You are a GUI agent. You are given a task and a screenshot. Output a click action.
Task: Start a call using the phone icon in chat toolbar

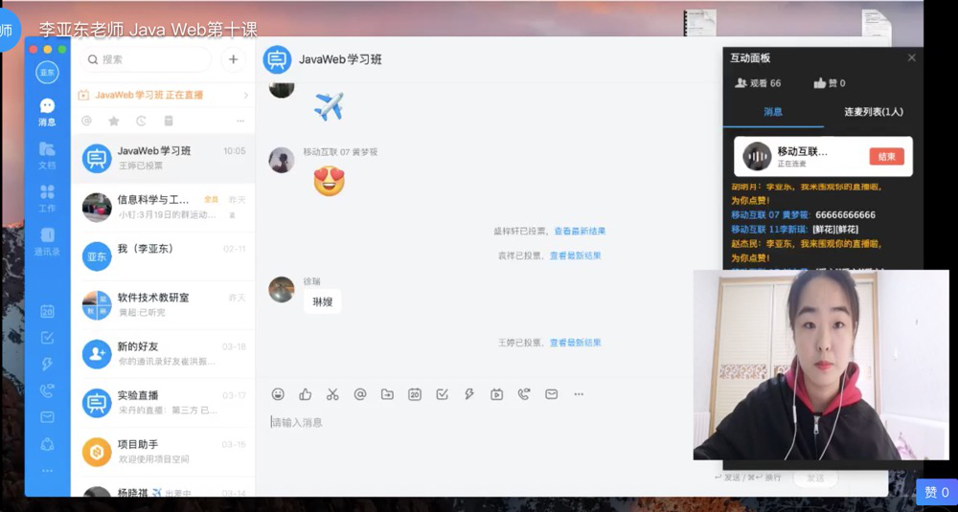(x=524, y=393)
